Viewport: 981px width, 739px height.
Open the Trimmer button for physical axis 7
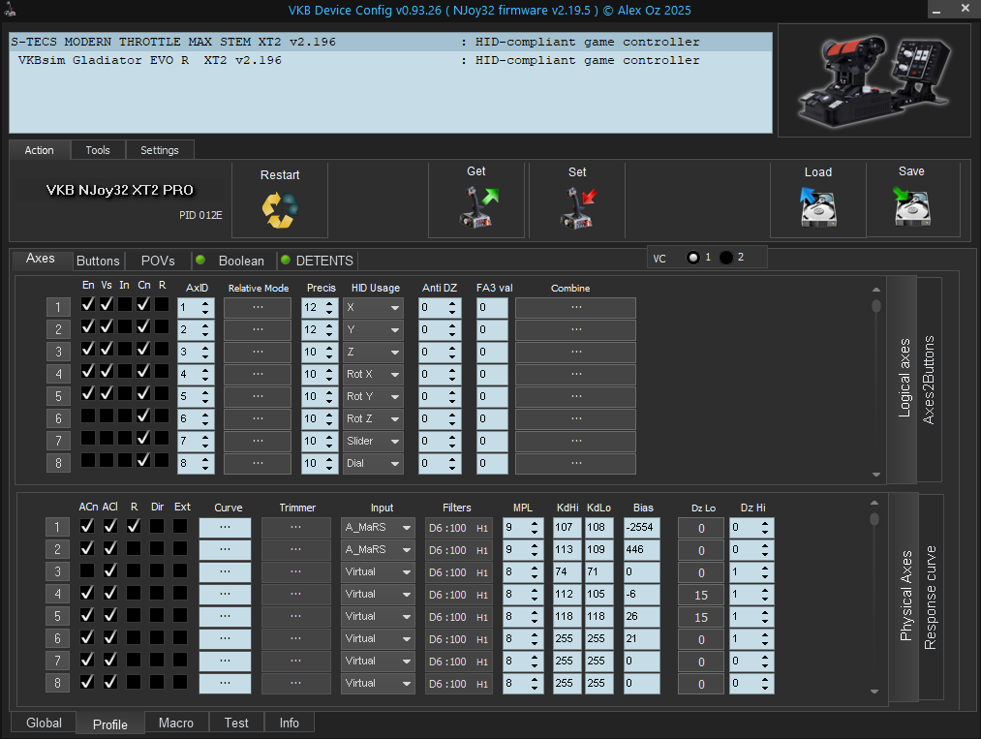(296, 662)
